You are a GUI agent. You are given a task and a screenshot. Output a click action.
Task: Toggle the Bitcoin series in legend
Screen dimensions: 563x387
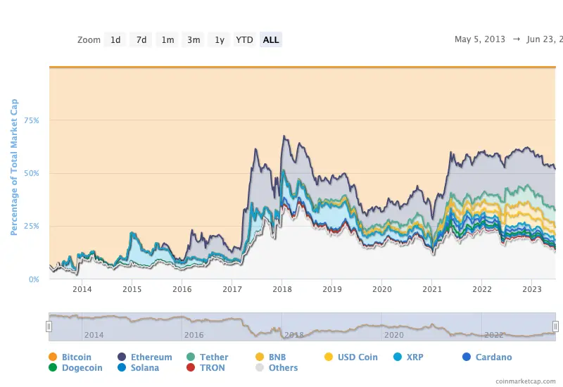76,357
